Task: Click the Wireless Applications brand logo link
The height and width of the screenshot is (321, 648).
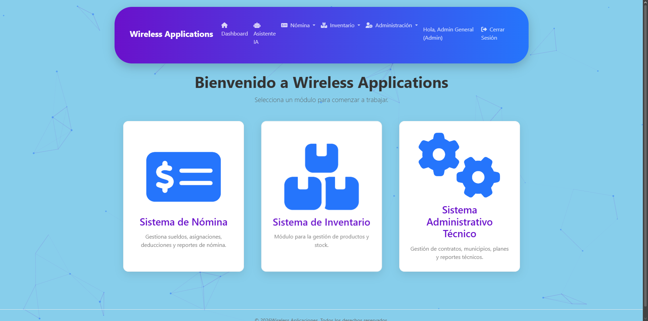Action: coord(171,34)
